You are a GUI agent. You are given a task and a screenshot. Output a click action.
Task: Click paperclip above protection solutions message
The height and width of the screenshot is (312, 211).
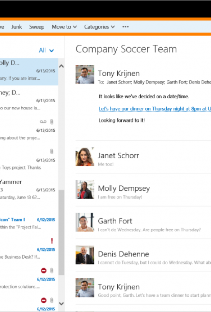click(x=52, y=270)
